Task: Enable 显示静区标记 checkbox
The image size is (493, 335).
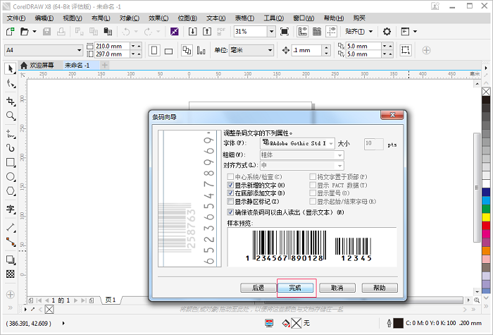Action: [x=230, y=202]
